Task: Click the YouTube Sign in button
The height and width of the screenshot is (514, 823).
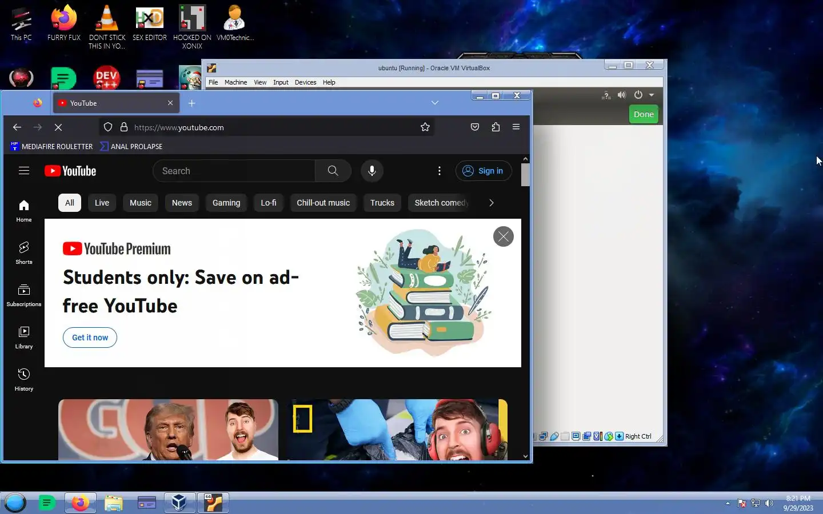Action: point(484,171)
